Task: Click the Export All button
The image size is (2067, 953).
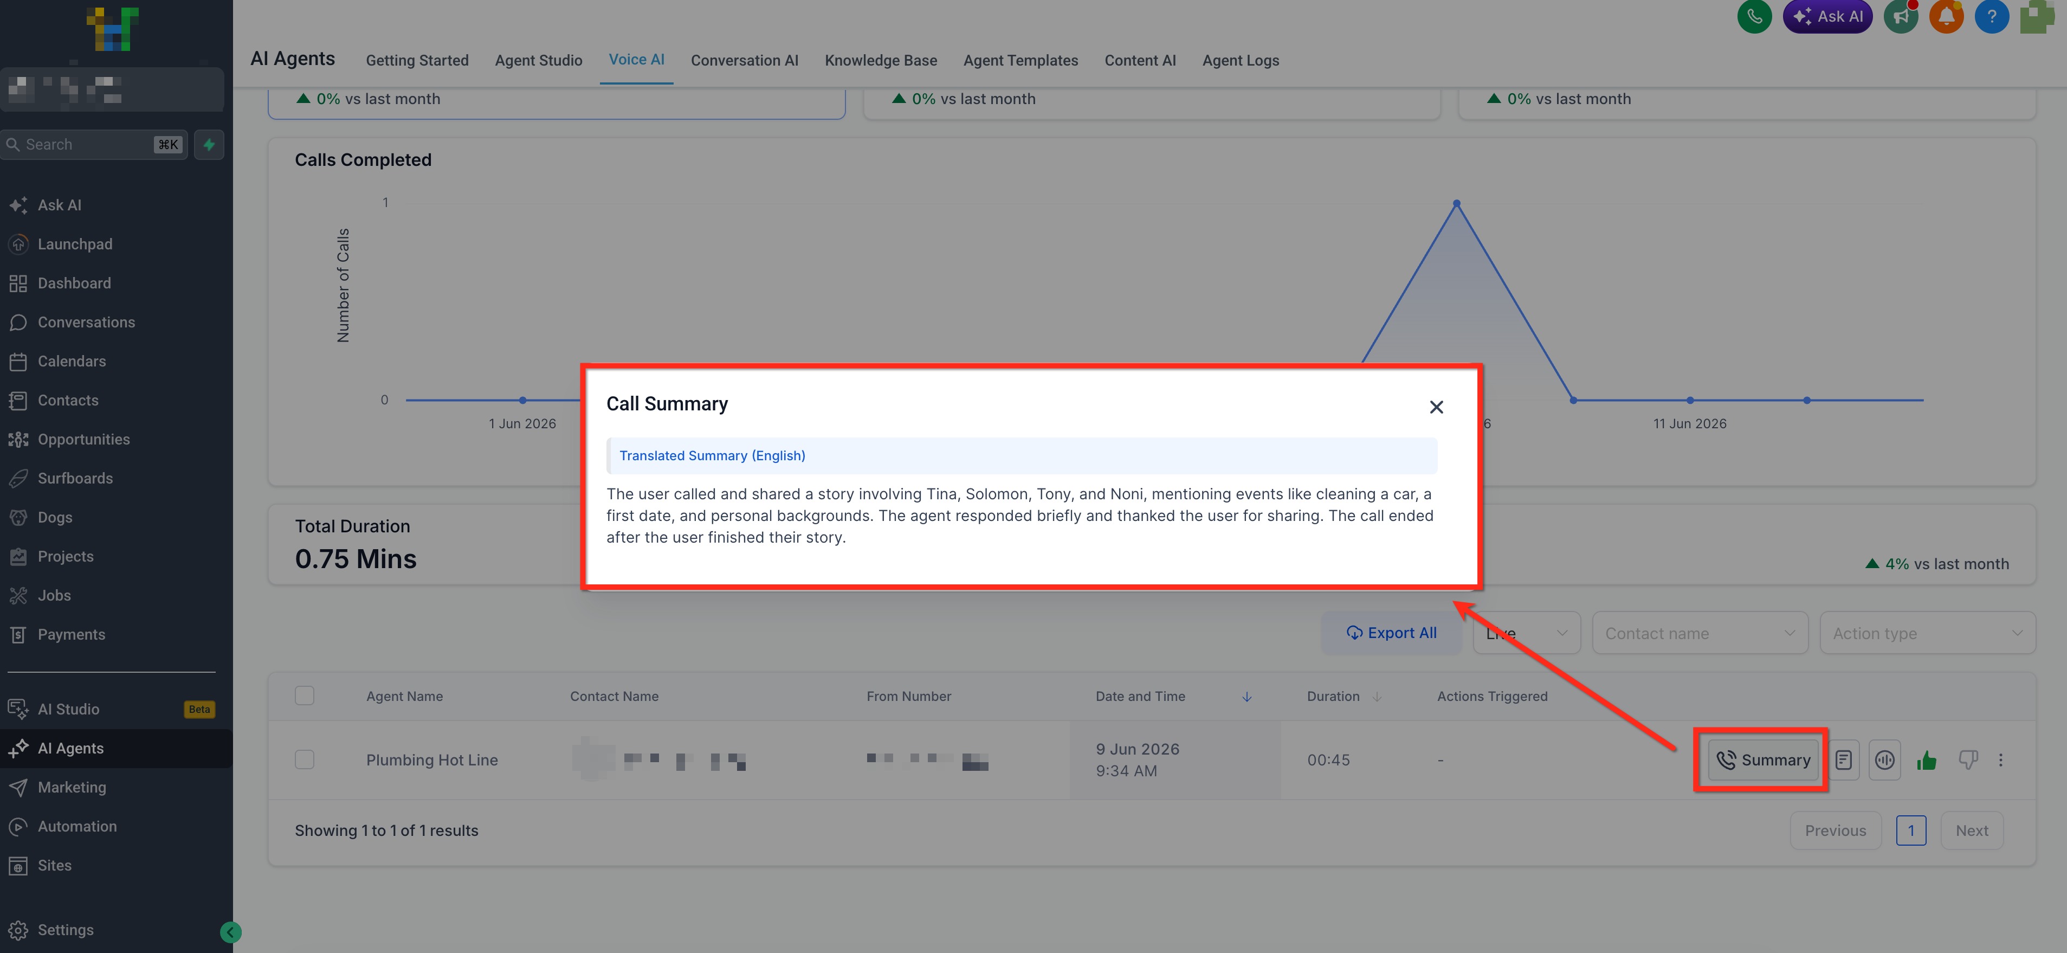Action: pos(1391,633)
